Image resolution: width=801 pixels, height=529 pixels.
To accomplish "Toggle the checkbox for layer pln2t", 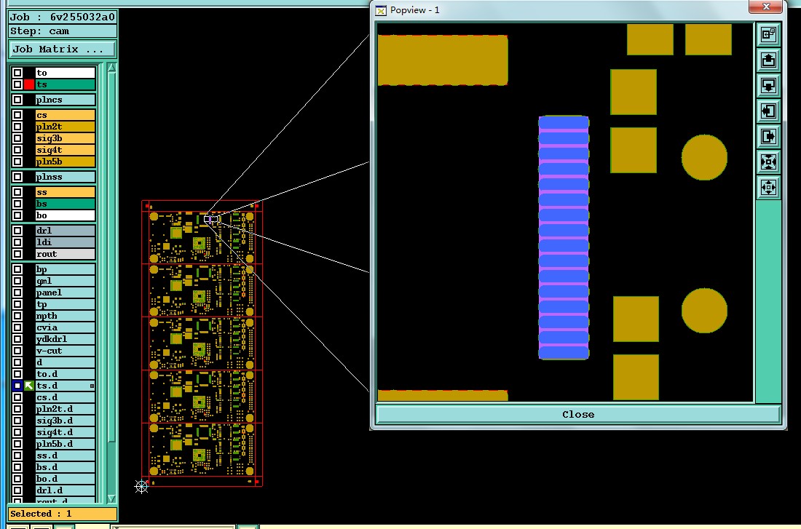I will [17, 127].
